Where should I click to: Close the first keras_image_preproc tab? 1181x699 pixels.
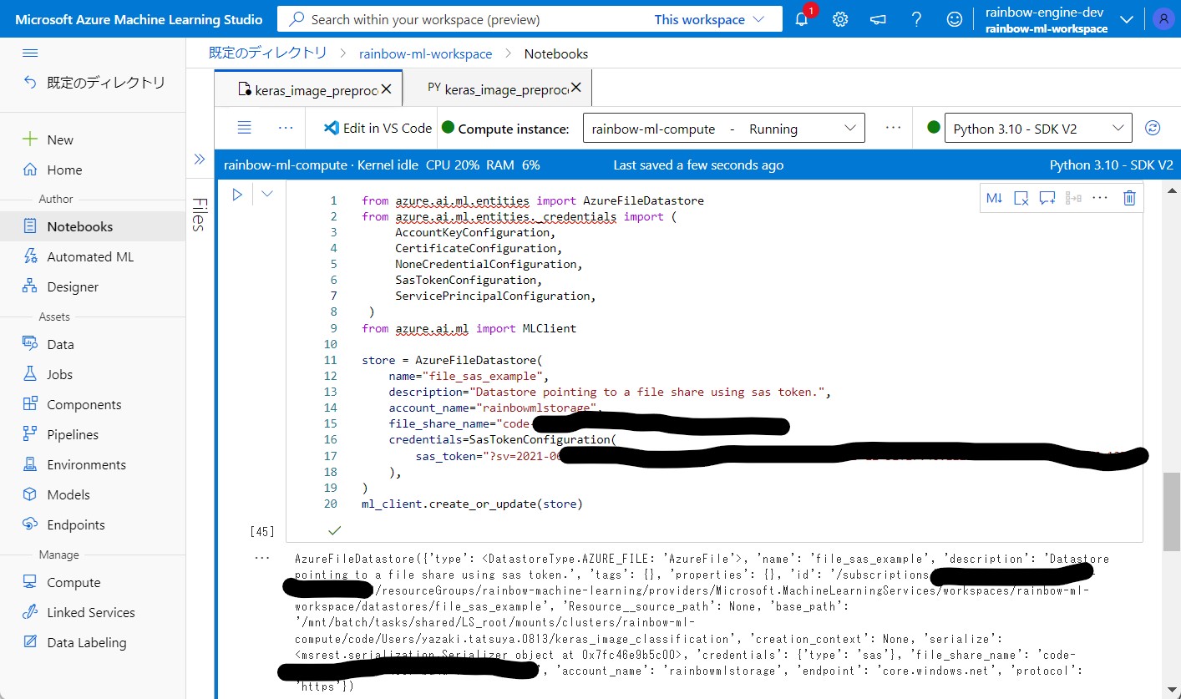click(x=387, y=89)
